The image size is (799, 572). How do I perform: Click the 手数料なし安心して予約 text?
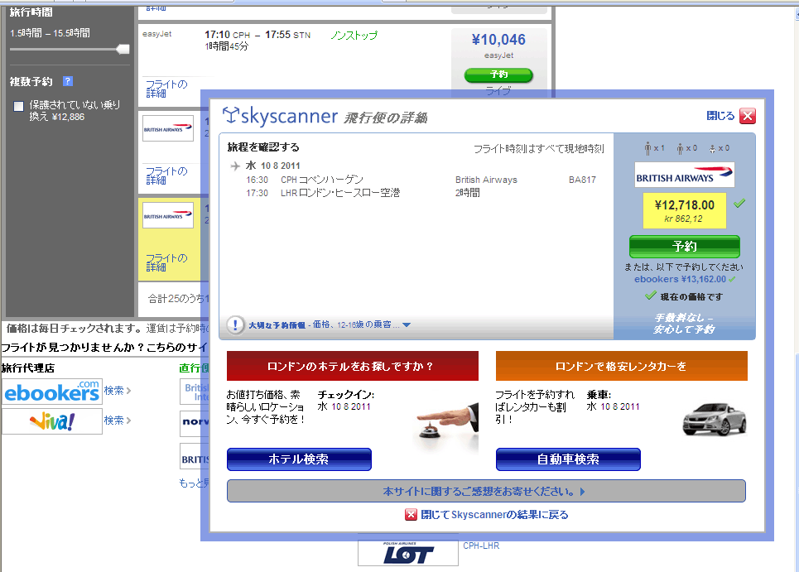tap(685, 324)
